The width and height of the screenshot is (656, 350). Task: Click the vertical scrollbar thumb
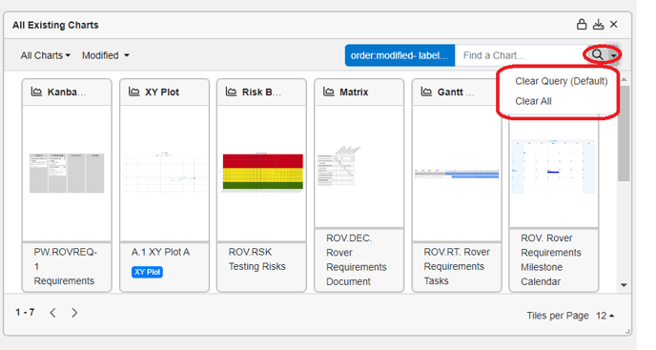click(624, 134)
